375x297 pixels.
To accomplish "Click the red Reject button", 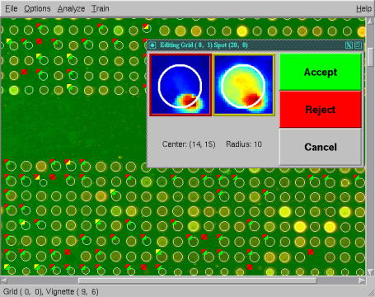I will [321, 110].
